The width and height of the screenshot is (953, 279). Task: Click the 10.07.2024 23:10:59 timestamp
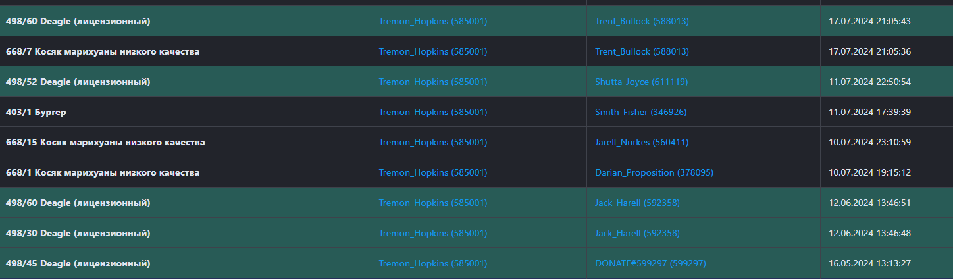[x=869, y=142]
